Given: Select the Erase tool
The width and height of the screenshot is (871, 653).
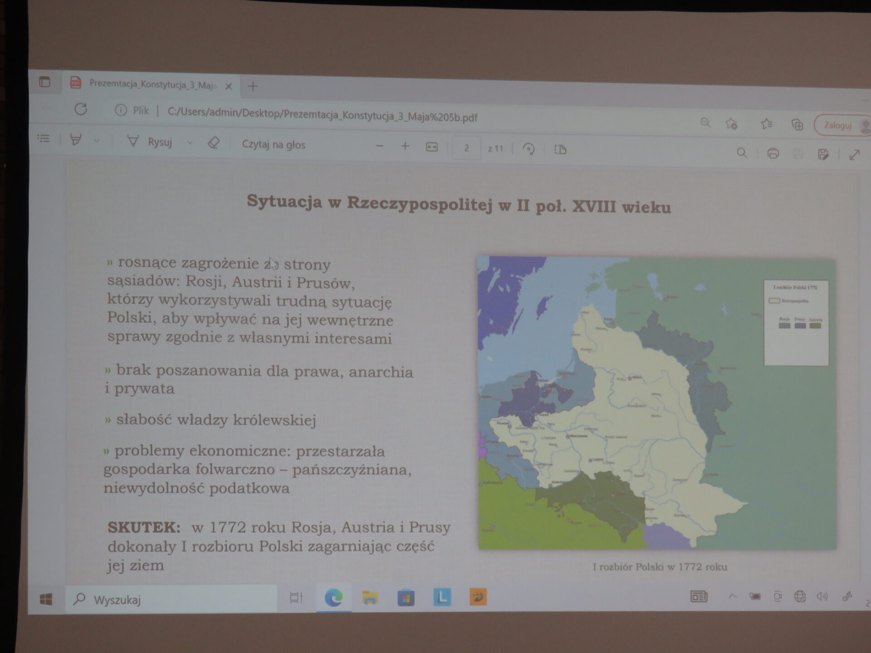Looking at the screenshot, I should pos(213,143).
